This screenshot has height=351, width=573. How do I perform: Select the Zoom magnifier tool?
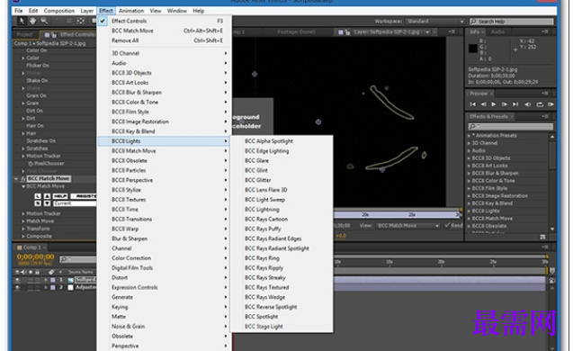[x=44, y=21]
